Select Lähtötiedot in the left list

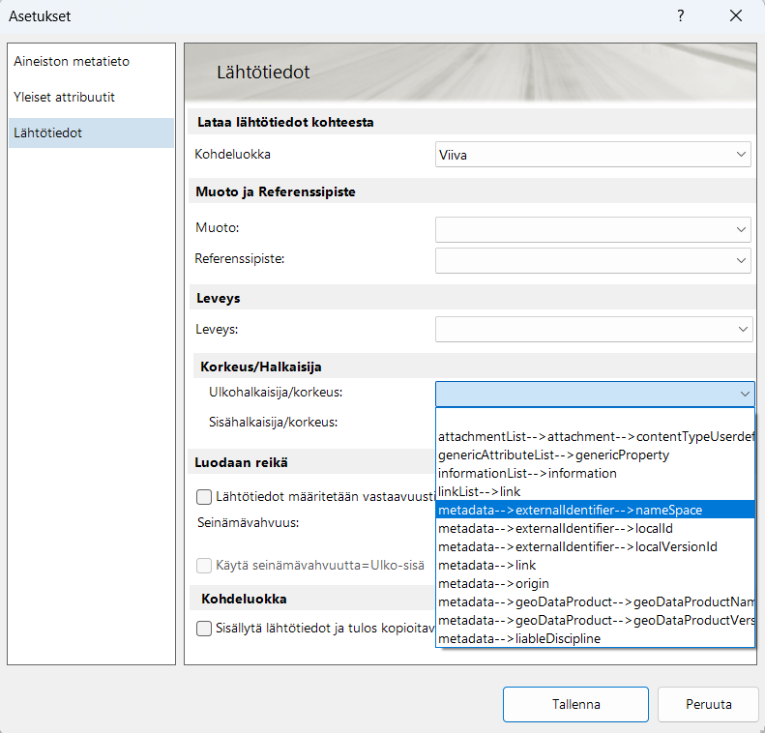48,132
